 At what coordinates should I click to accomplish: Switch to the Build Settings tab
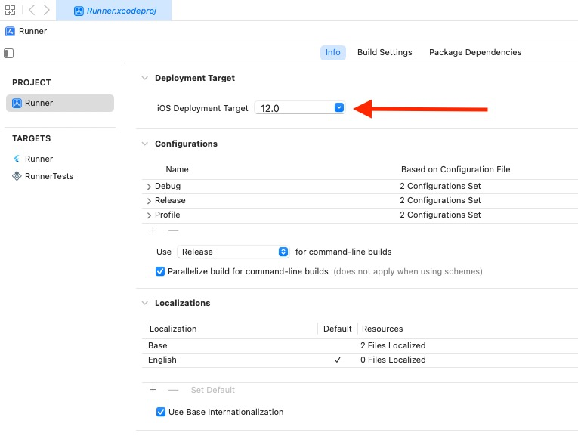385,52
